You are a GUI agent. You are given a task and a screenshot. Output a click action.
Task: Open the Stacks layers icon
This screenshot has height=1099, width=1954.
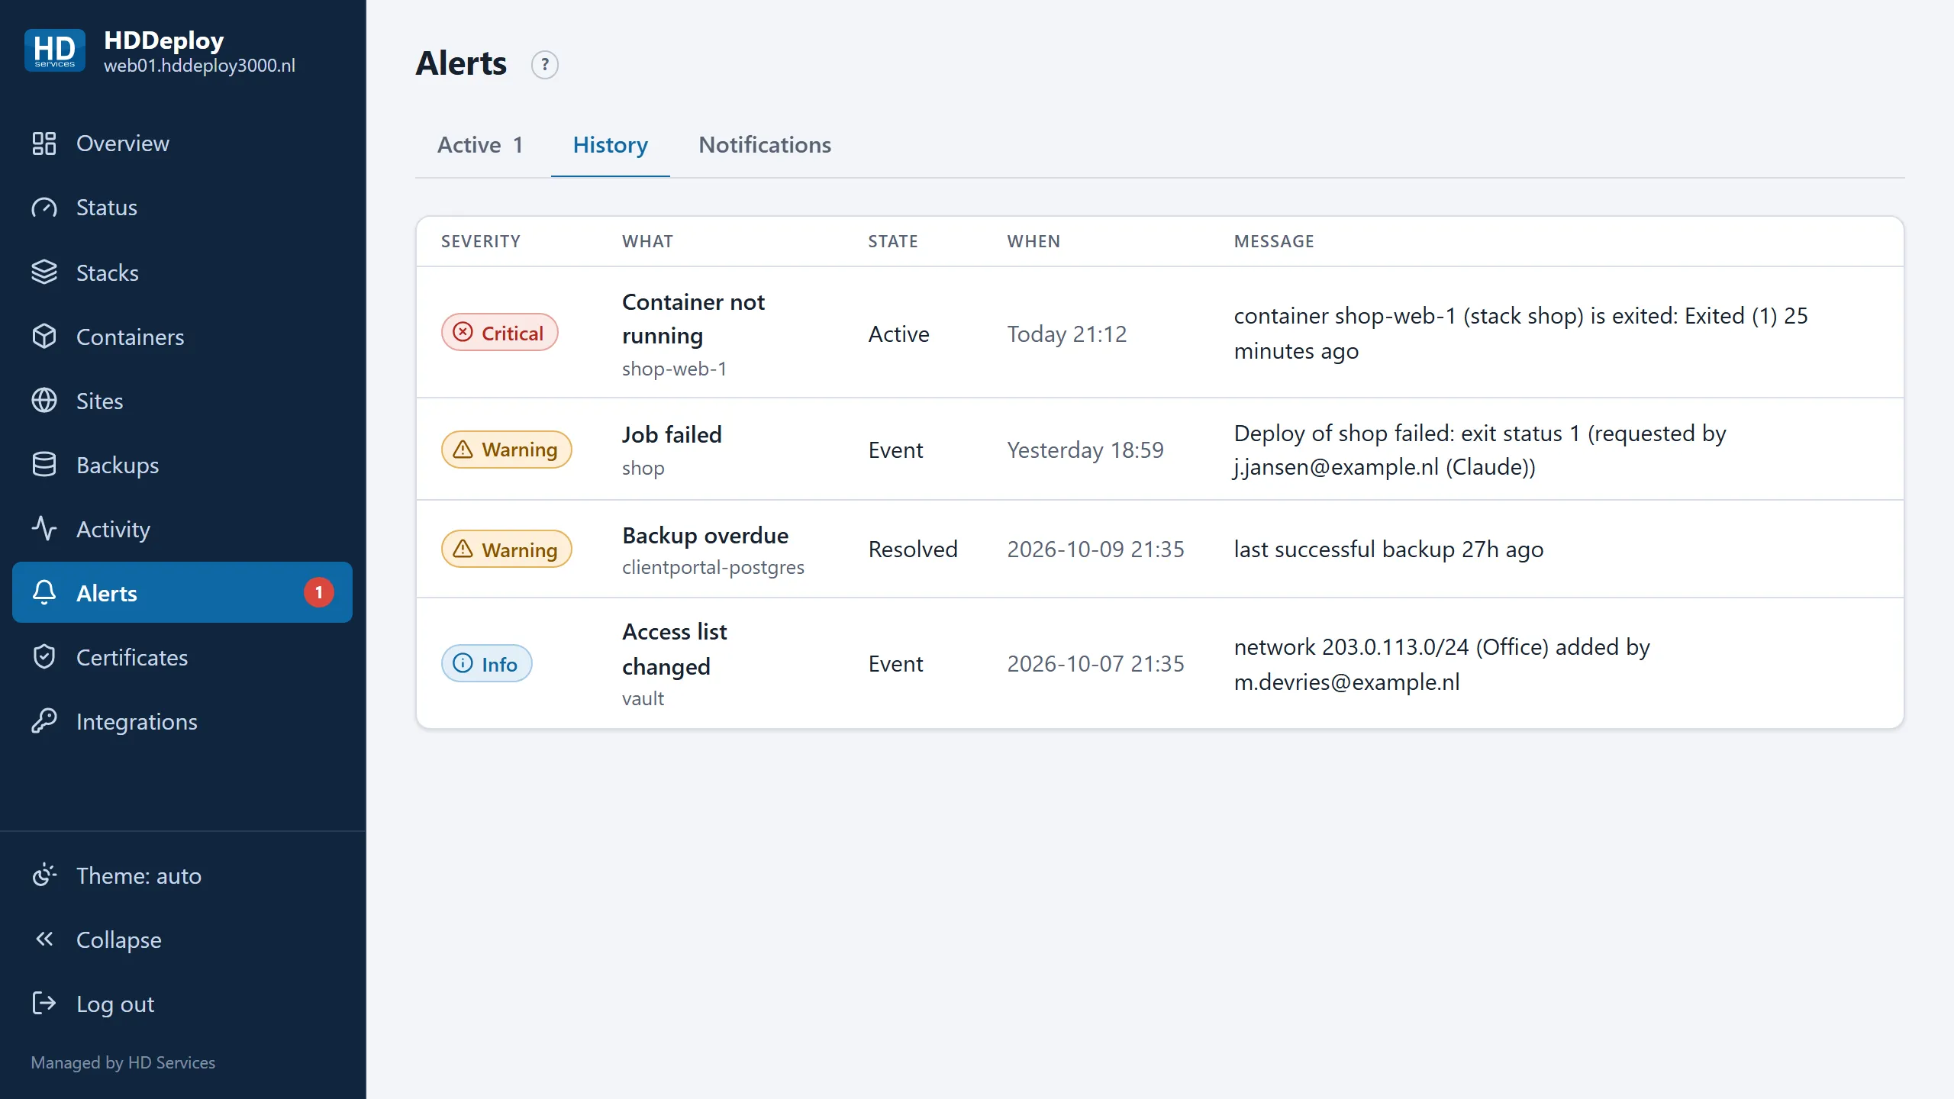point(44,272)
